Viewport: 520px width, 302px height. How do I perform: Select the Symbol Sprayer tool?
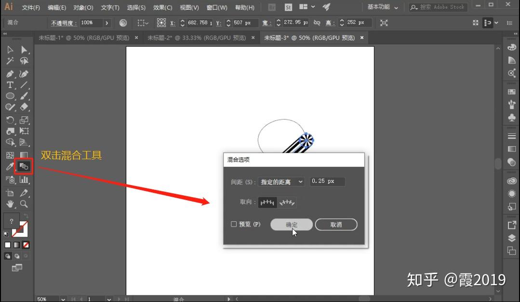10,179
